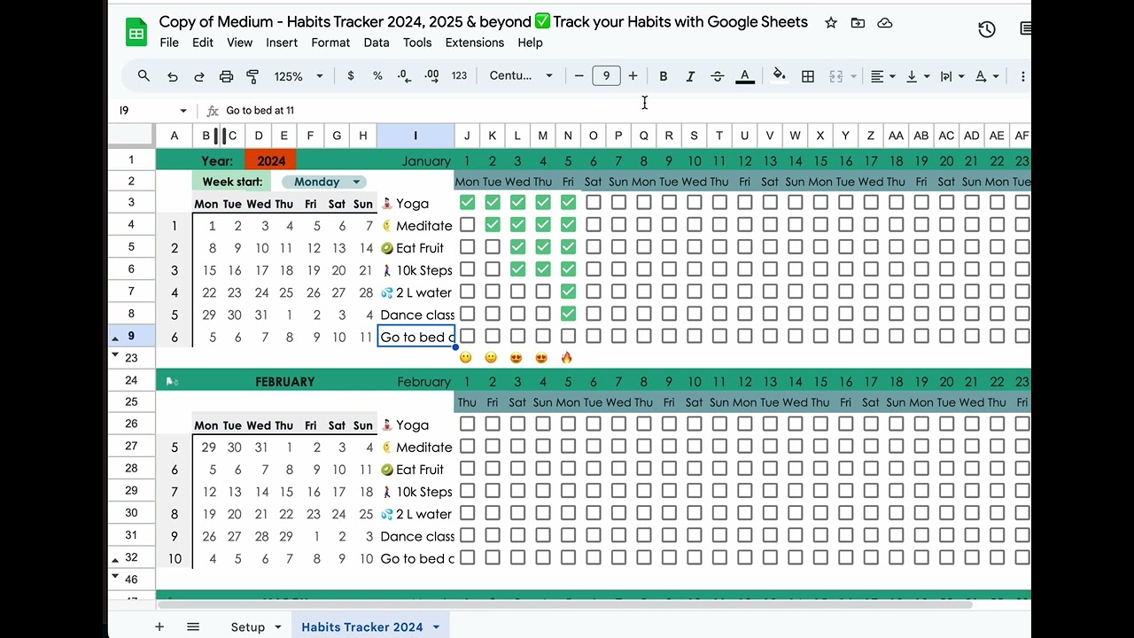Open the font family dropdown

coord(521,76)
